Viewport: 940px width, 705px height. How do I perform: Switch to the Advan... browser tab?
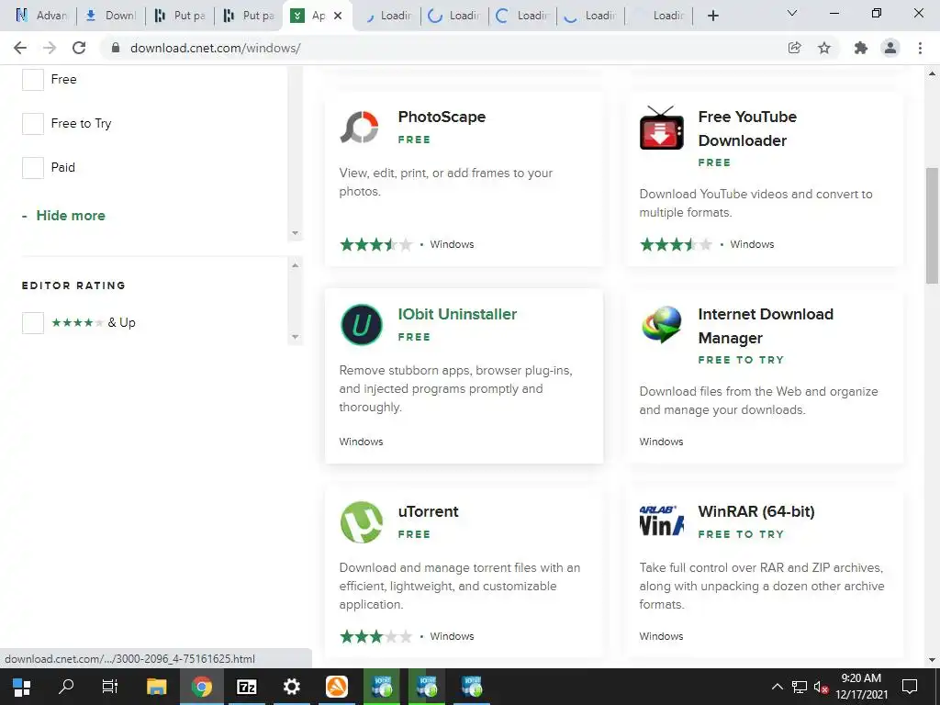(41, 16)
